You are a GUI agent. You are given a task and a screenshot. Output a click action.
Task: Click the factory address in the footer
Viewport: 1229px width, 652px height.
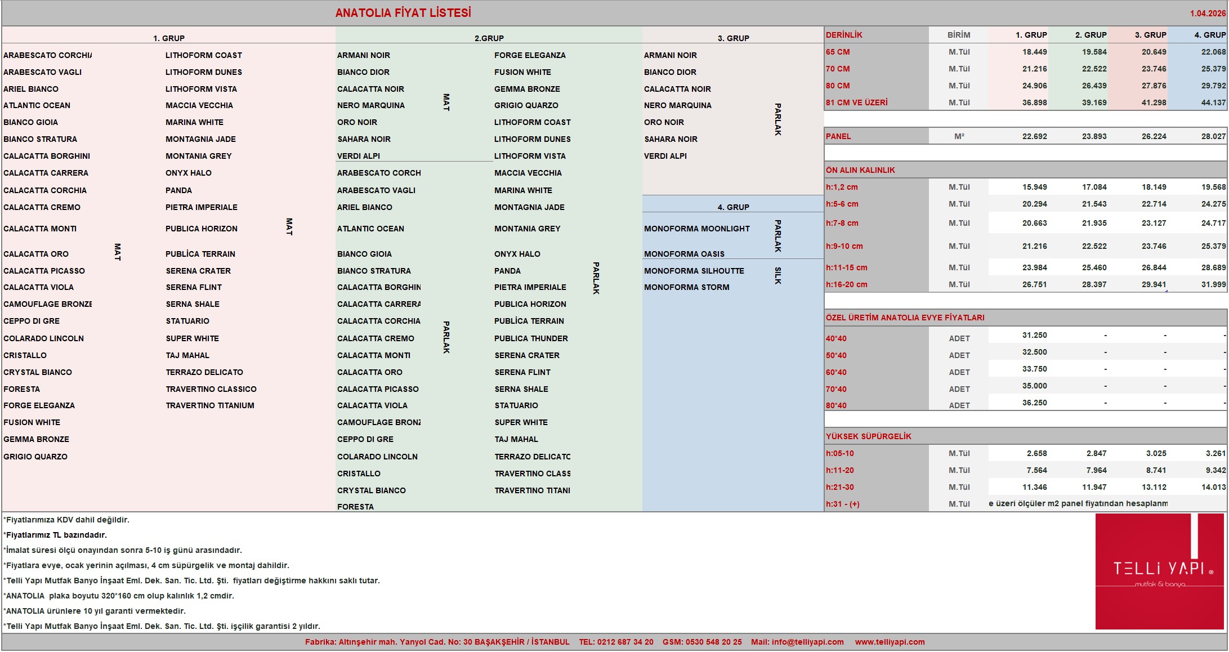[437, 642]
